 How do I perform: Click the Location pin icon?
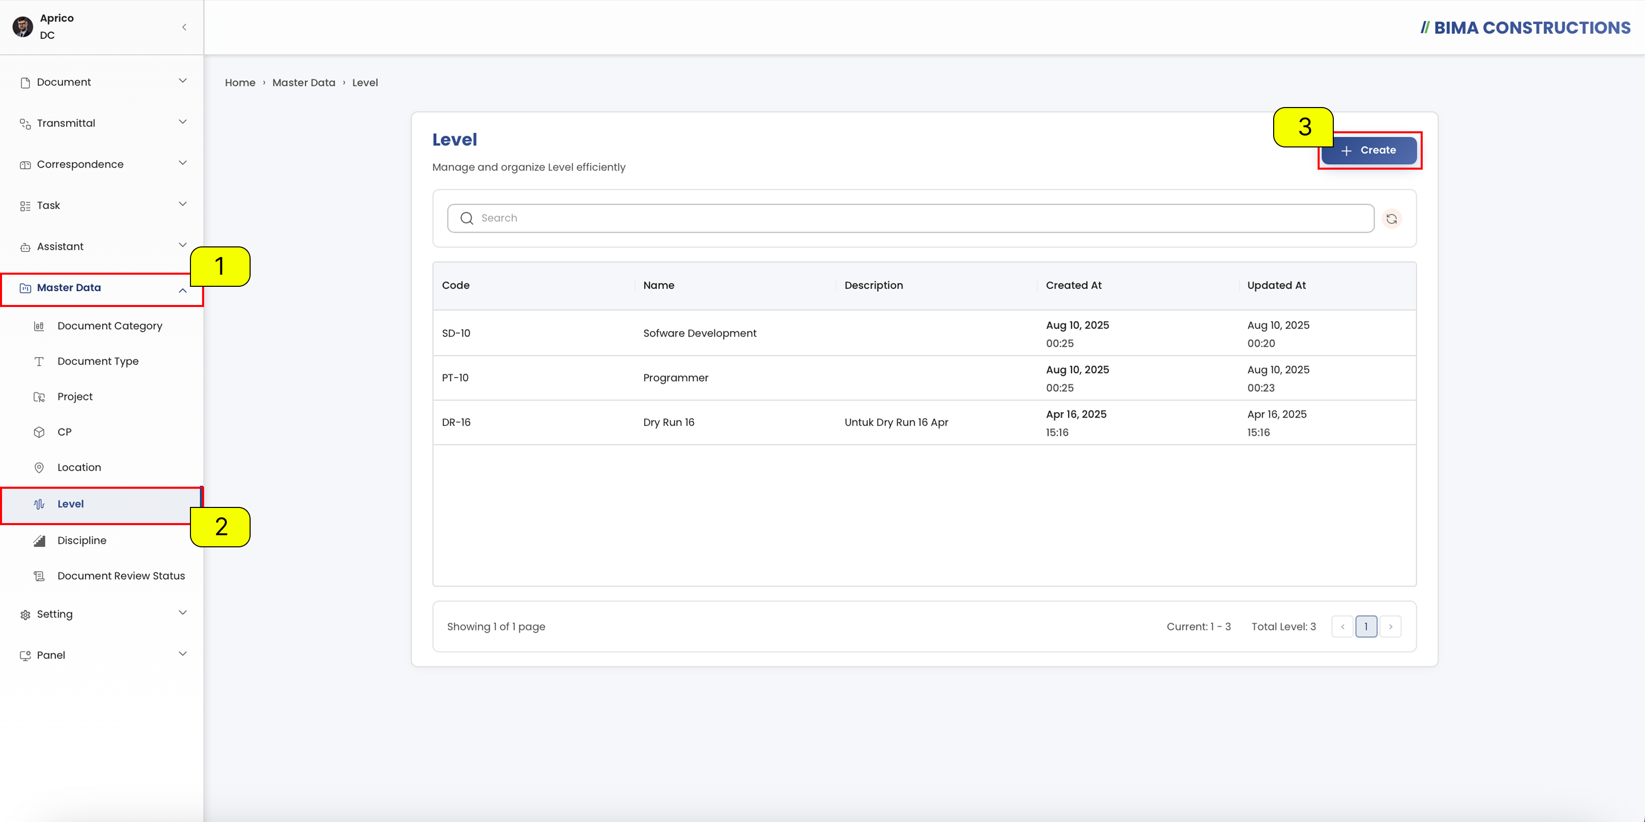pyautogui.click(x=39, y=468)
